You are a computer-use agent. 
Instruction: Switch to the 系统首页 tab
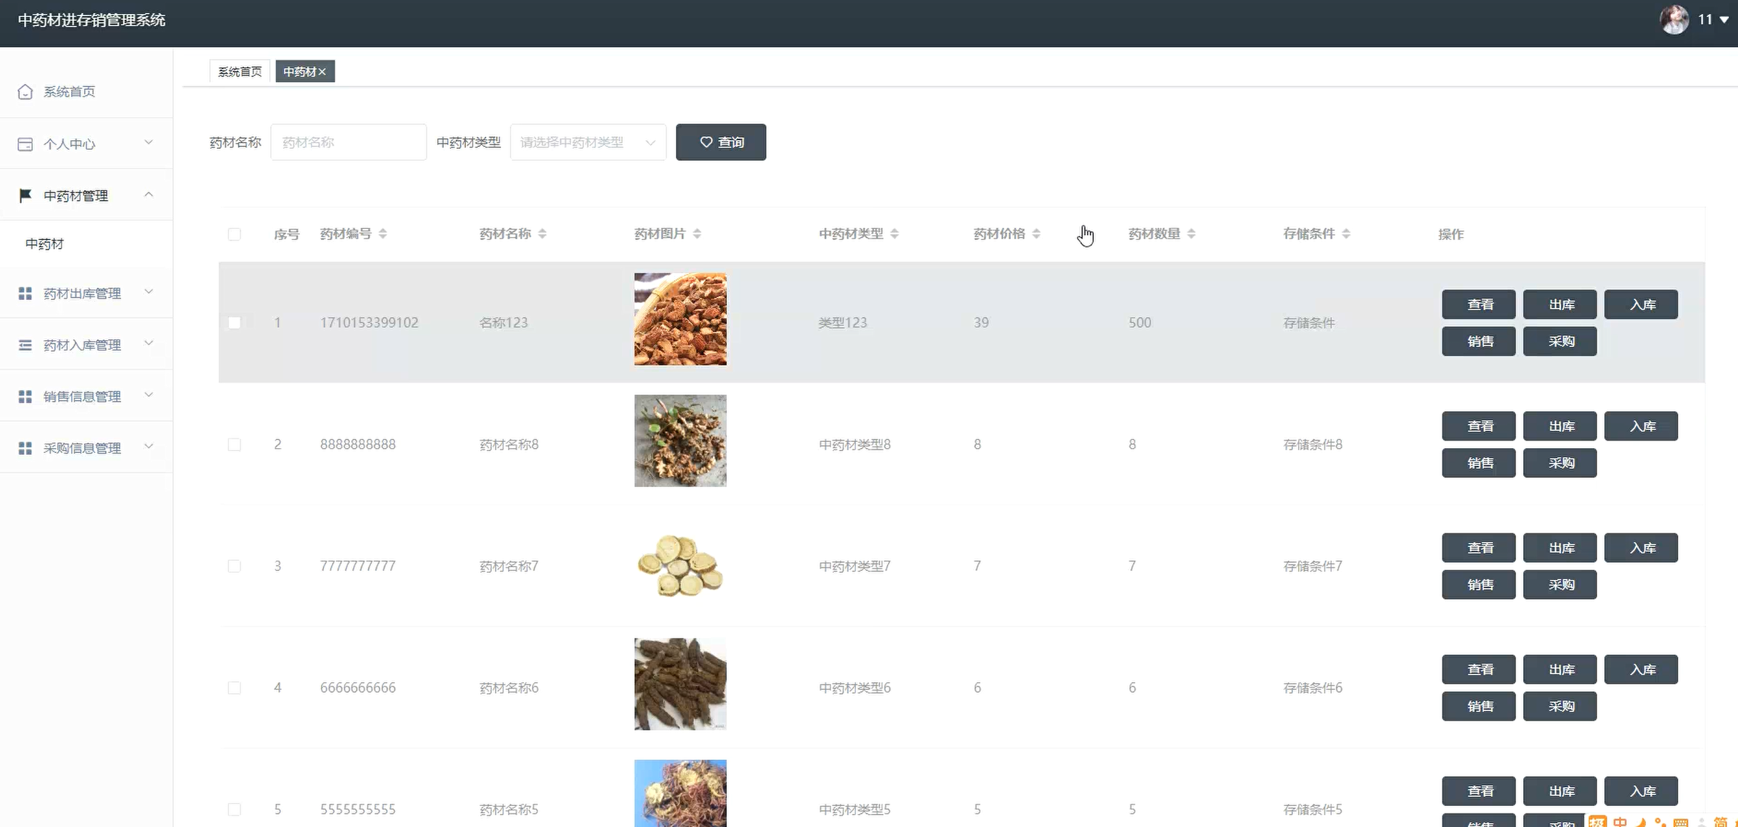pyautogui.click(x=239, y=72)
